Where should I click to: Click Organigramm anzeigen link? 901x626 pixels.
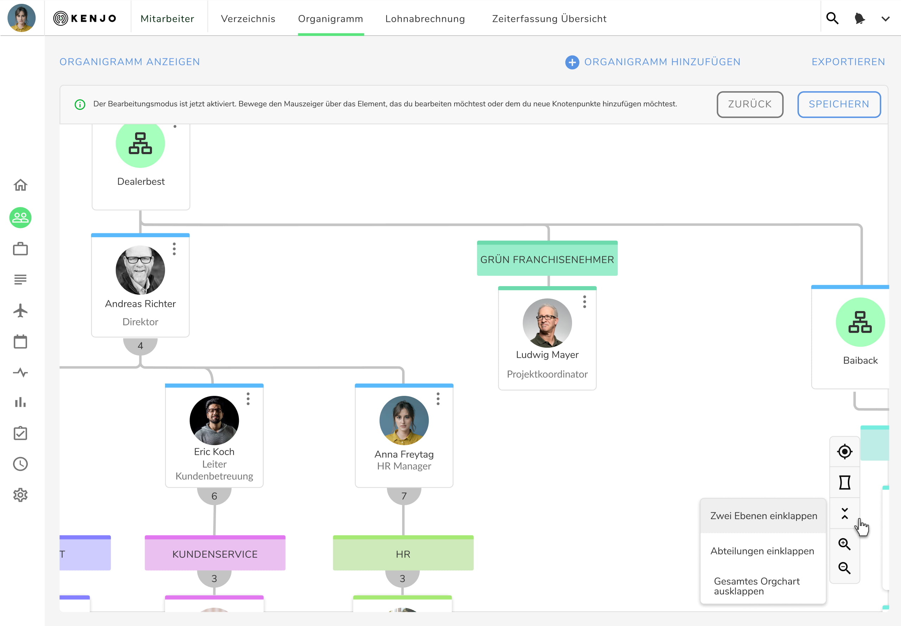(x=130, y=62)
